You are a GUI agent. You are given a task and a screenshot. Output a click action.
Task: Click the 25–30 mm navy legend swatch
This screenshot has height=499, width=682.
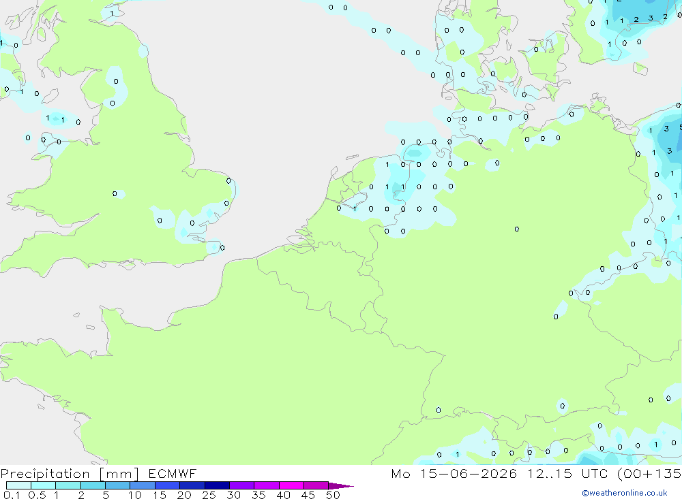coord(217,485)
